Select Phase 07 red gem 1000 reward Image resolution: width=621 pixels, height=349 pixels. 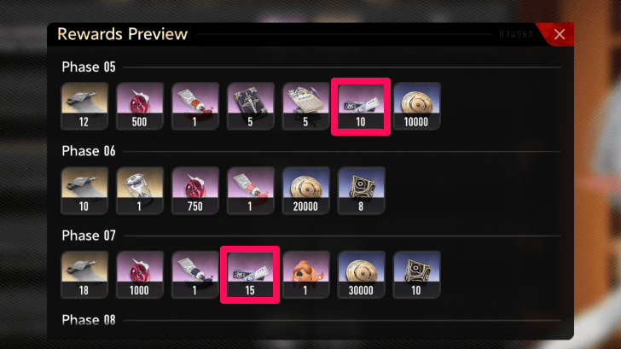click(139, 275)
